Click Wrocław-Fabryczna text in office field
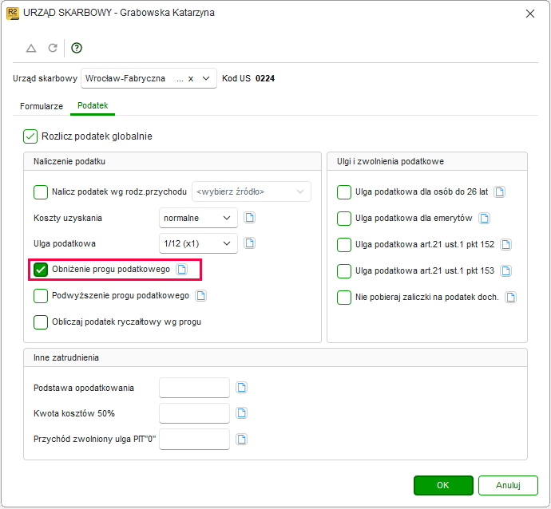551x509 pixels. point(125,78)
